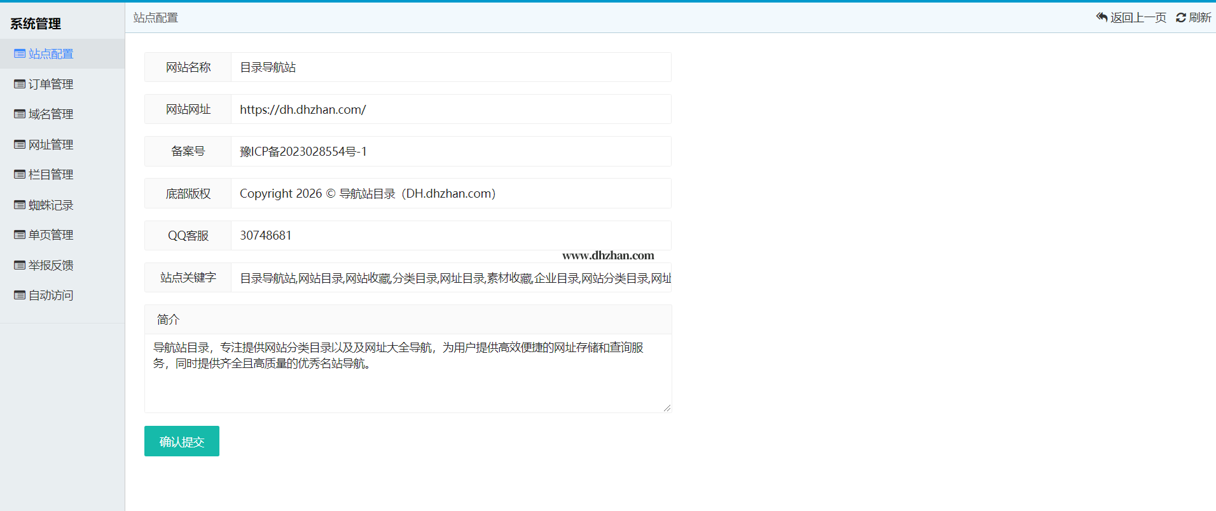This screenshot has width=1216, height=511.
Task: Grab the textarea resize handle corner
Action: pos(667,408)
